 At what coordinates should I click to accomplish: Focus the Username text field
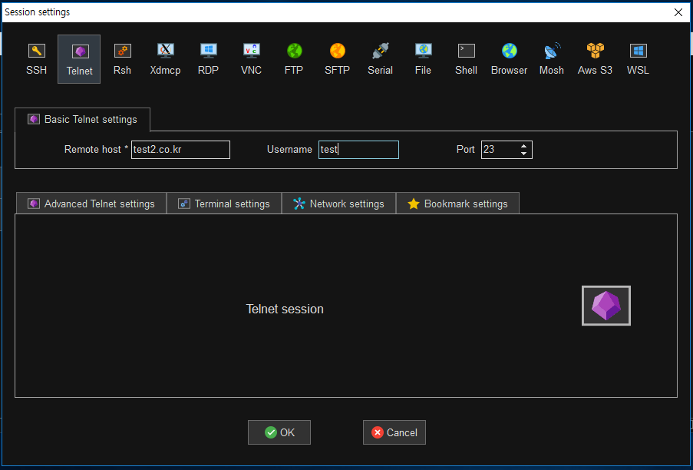[x=358, y=150]
